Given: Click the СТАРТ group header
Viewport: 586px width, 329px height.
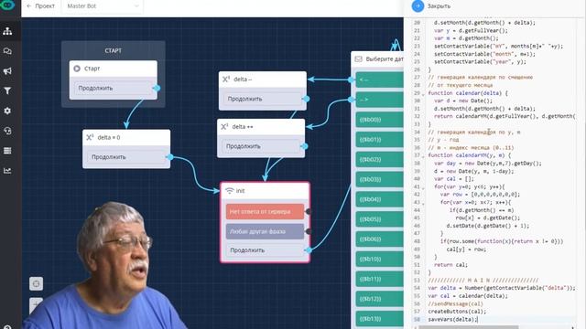Looking at the screenshot, I should [x=114, y=50].
